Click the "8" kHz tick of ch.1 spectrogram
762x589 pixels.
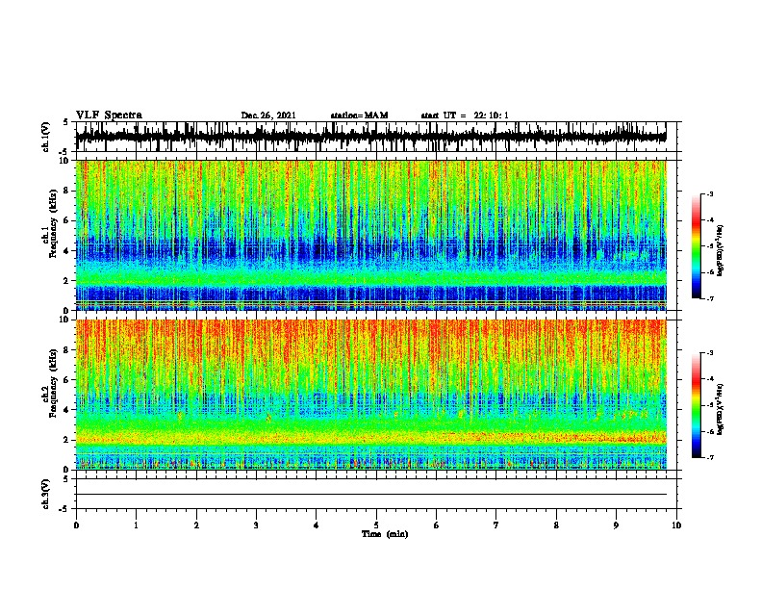coord(67,191)
